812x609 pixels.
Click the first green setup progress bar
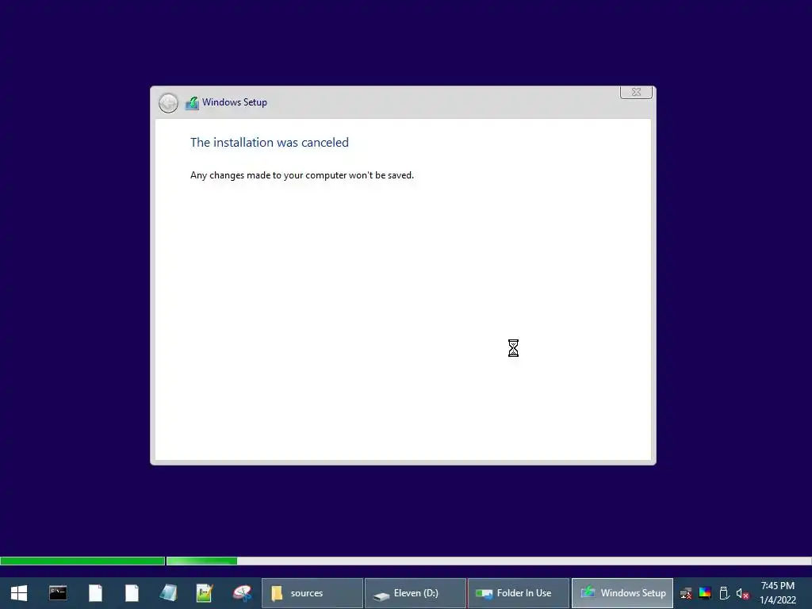[x=82, y=561]
